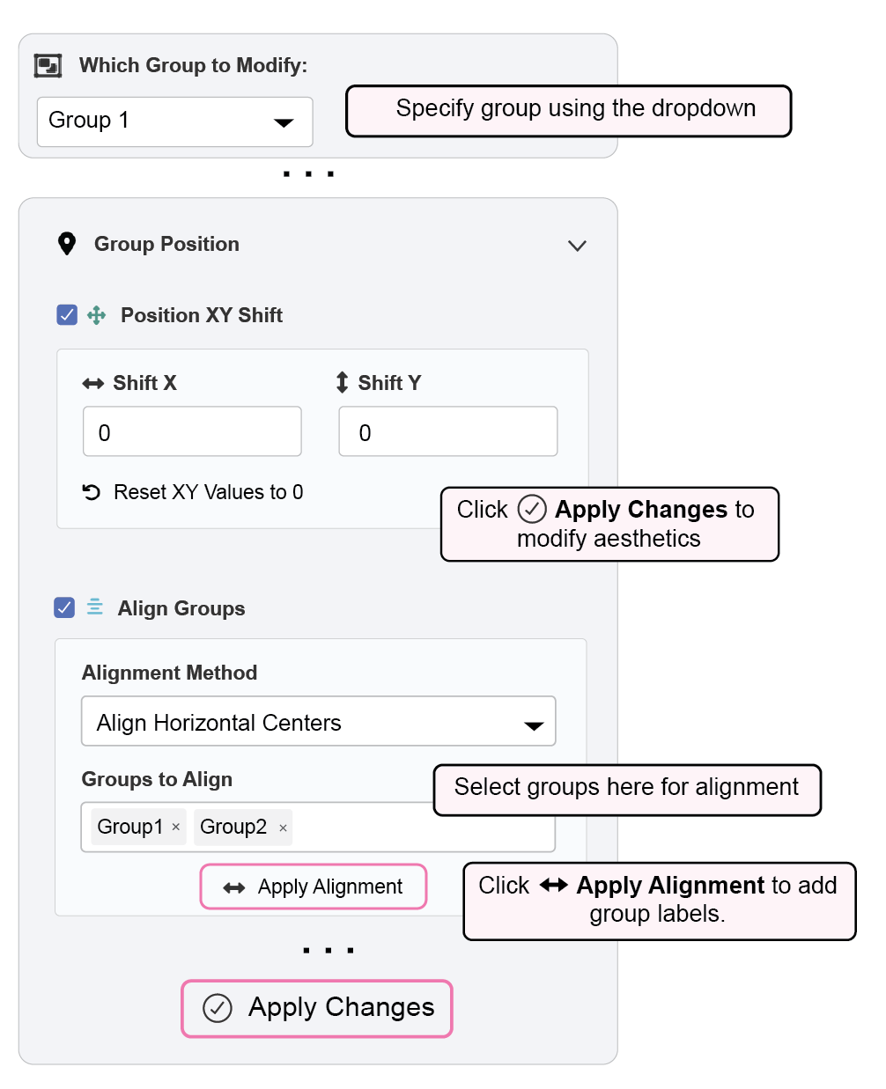Open the Group 1 selection dropdown

174,121
